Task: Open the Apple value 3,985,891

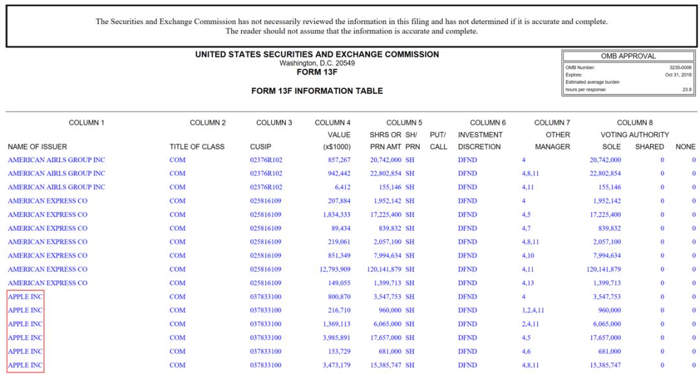Action: (336, 338)
